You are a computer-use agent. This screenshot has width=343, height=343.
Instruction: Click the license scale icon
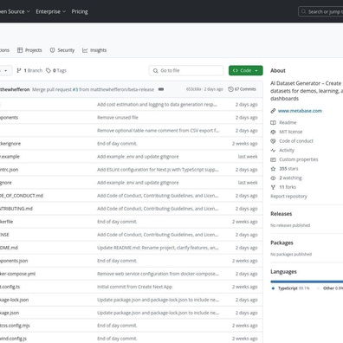[x=273, y=132]
